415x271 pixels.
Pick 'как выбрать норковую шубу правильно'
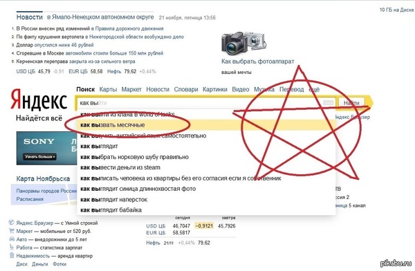[x=206, y=157]
